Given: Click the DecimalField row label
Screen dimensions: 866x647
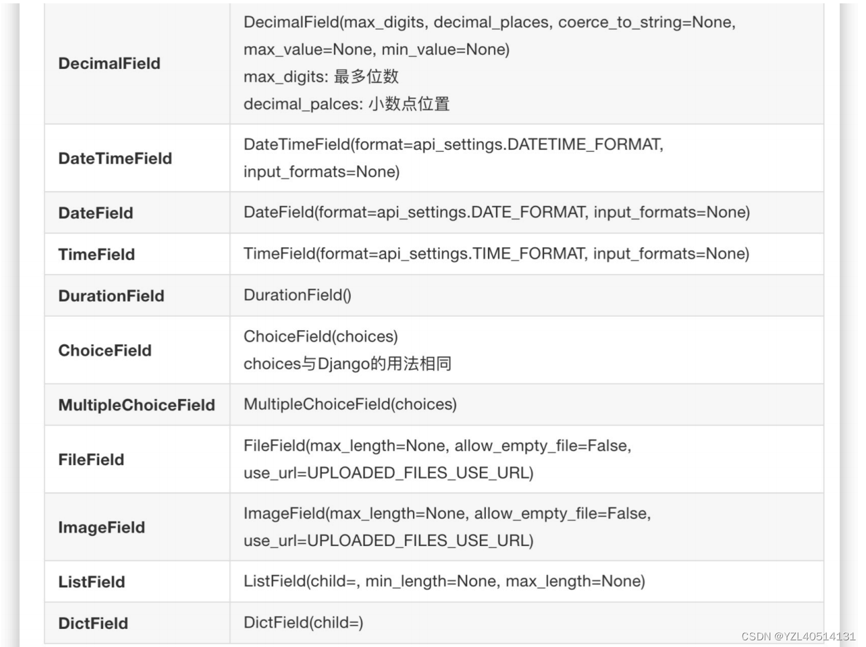Looking at the screenshot, I should [109, 63].
